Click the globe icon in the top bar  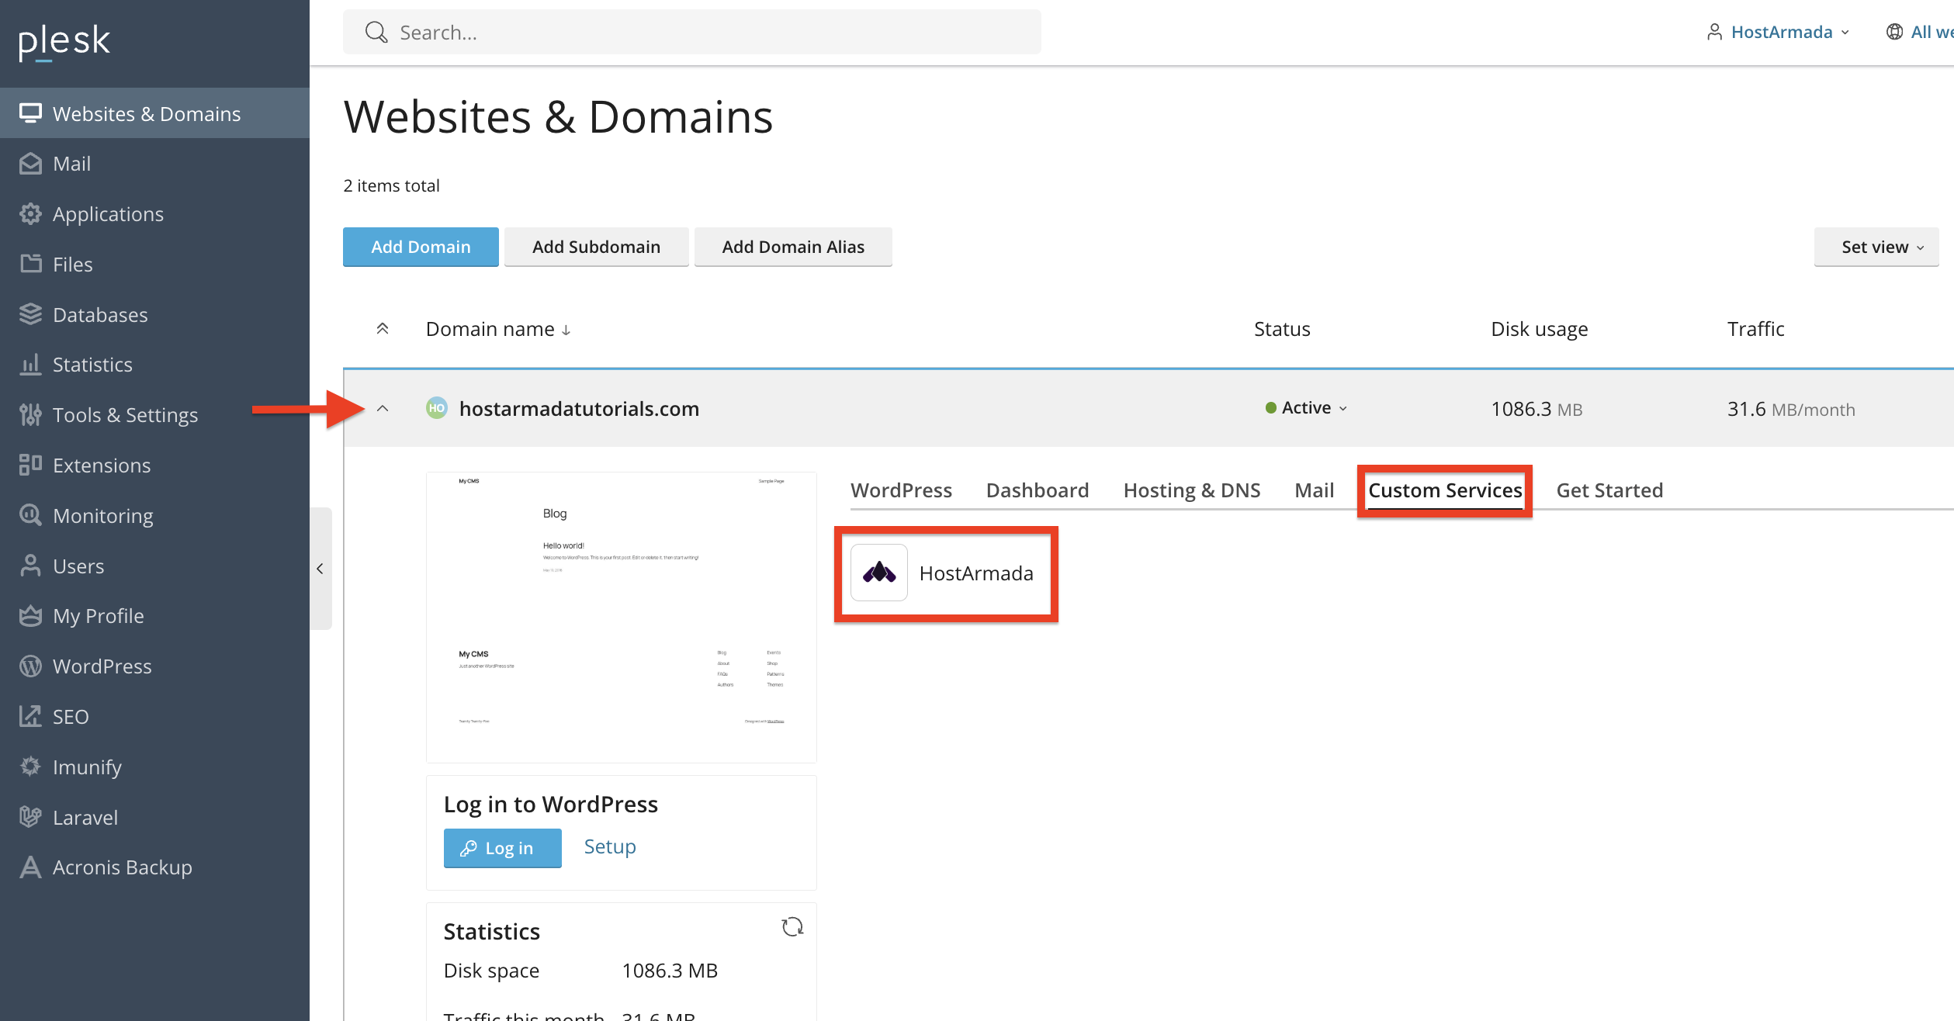(x=1894, y=32)
